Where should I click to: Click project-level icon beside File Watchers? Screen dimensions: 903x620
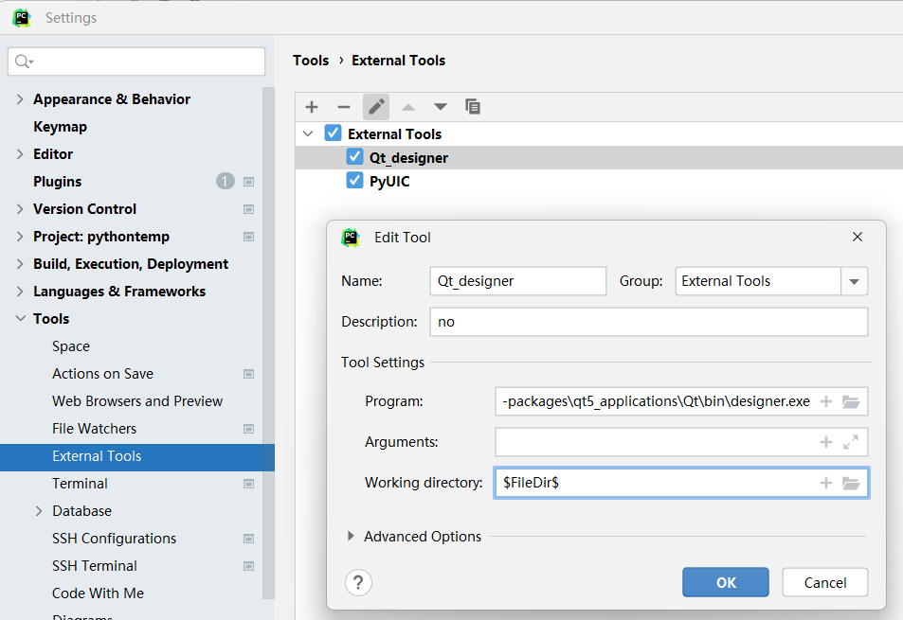point(249,429)
